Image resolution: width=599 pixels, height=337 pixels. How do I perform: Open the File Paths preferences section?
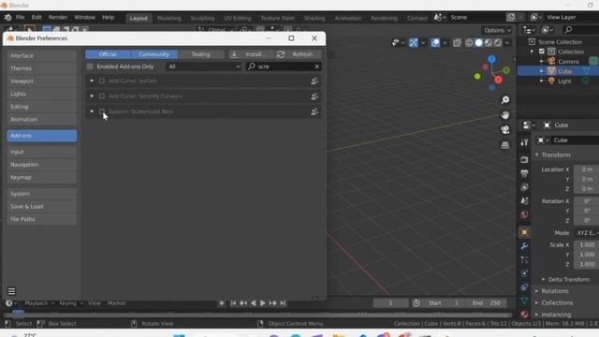click(x=42, y=219)
